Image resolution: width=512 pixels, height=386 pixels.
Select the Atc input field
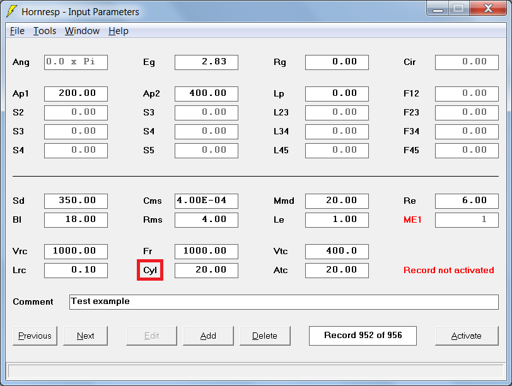point(337,270)
